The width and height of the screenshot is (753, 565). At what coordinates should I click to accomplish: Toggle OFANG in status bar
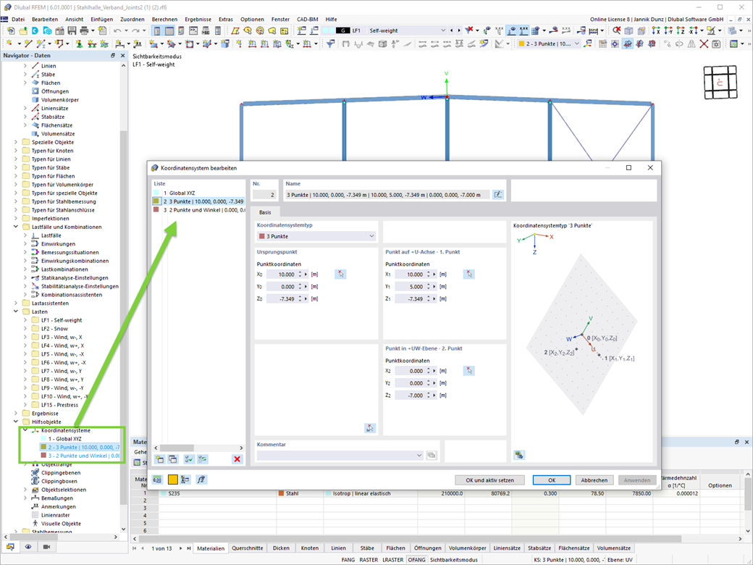[416, 560]
